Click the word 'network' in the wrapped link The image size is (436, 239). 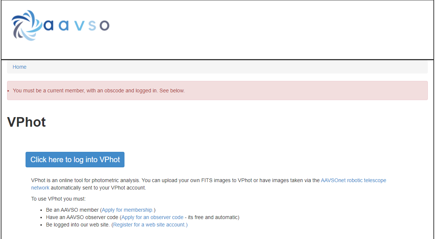coord(40,188)
